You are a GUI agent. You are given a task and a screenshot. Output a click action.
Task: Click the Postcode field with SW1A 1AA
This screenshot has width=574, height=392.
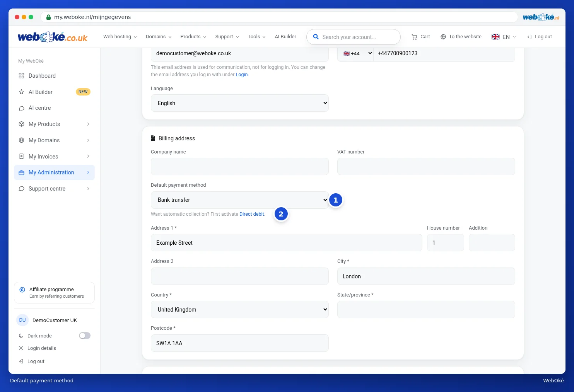240,343
